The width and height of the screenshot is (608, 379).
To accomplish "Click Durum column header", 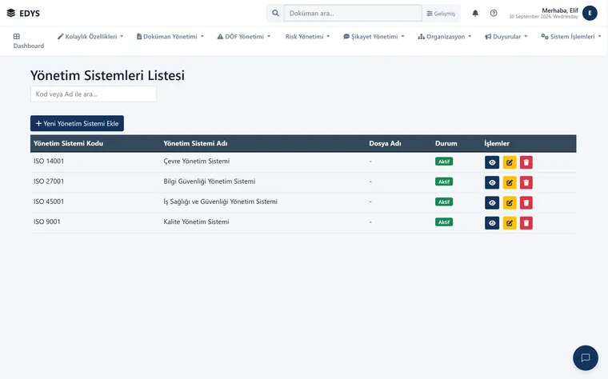I will coord(446,143).
